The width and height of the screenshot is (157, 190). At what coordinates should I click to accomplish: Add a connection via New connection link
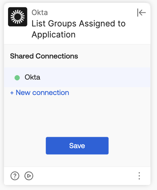coord(39,93)
